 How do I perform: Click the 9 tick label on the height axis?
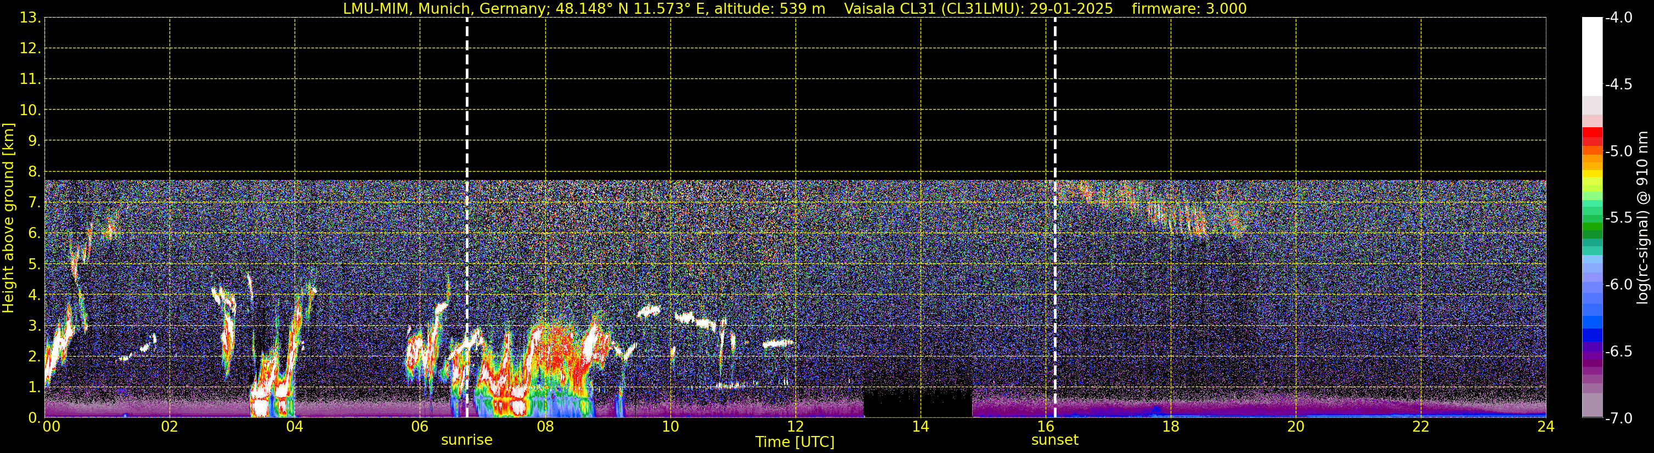click(33, 141)
